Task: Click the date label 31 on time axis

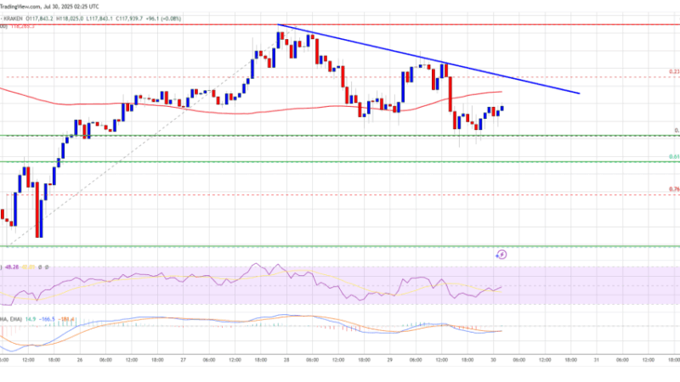Action: pyautogui.click(x=597, y=360)
